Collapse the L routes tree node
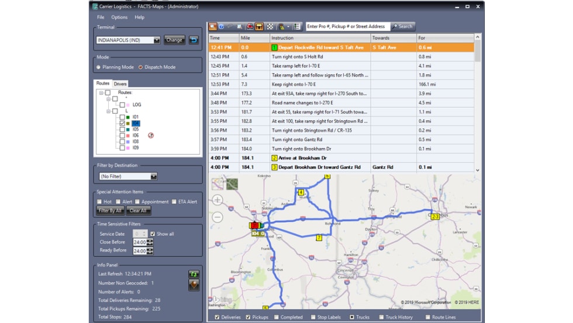Screen dimensions: 573x323 (x=108, y=111)
